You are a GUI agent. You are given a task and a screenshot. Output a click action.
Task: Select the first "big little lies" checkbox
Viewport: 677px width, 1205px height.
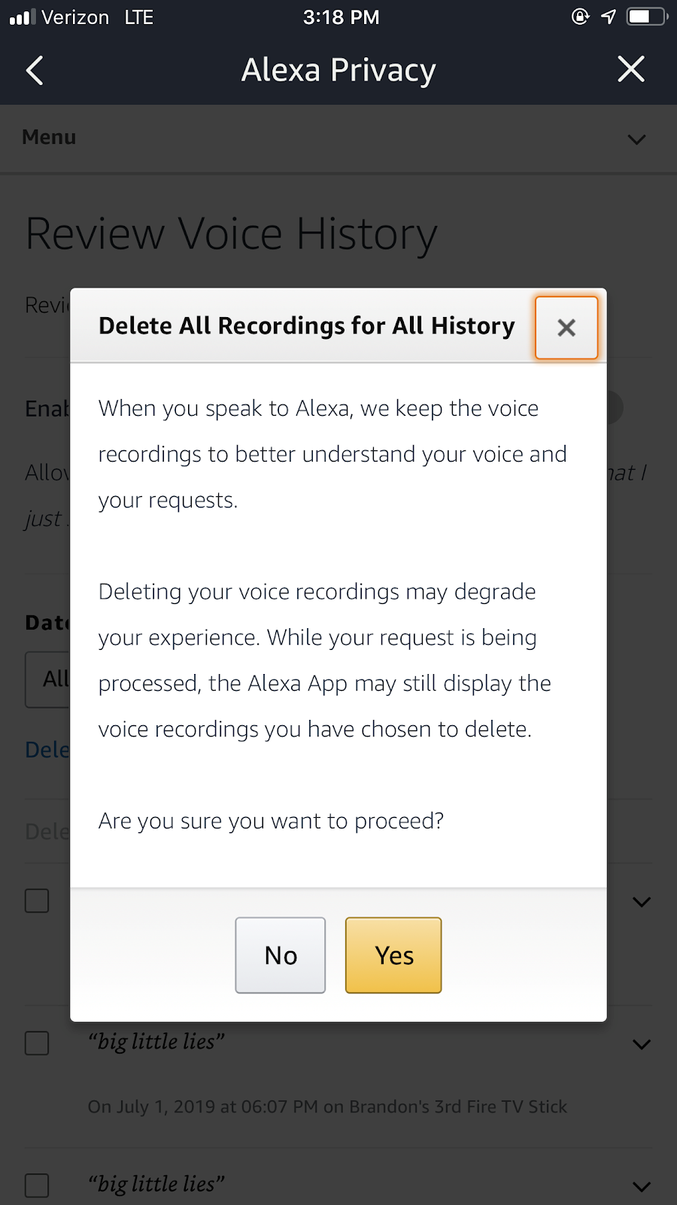[x=37, y=1043]
